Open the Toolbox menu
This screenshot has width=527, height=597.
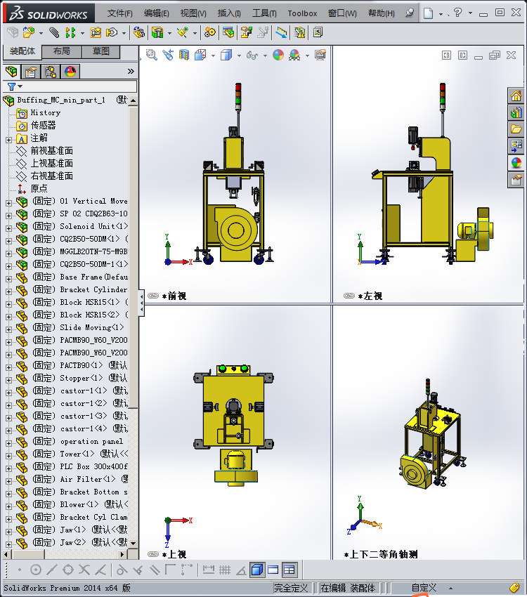click(x=302, y=13)
